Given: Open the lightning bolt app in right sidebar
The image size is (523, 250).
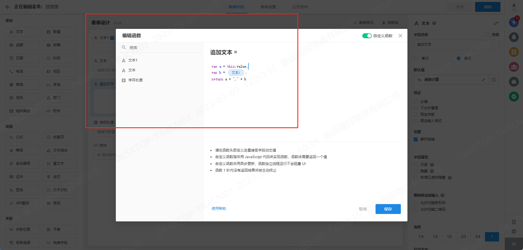Looking at the screenshot, I should tap(514, 22).
